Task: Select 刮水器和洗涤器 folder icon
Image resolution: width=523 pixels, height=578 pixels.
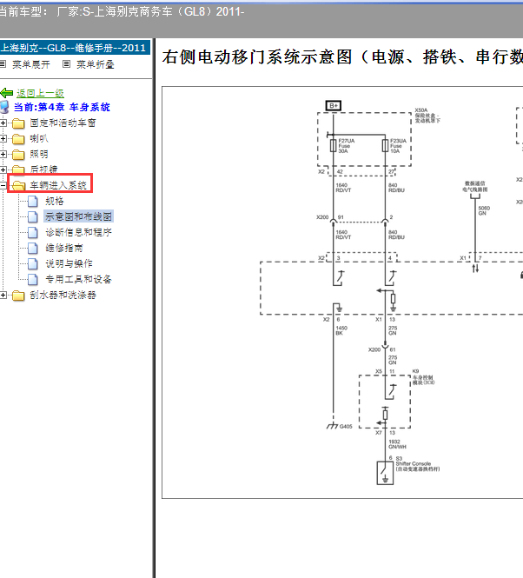Action: (x=18, y=296)
